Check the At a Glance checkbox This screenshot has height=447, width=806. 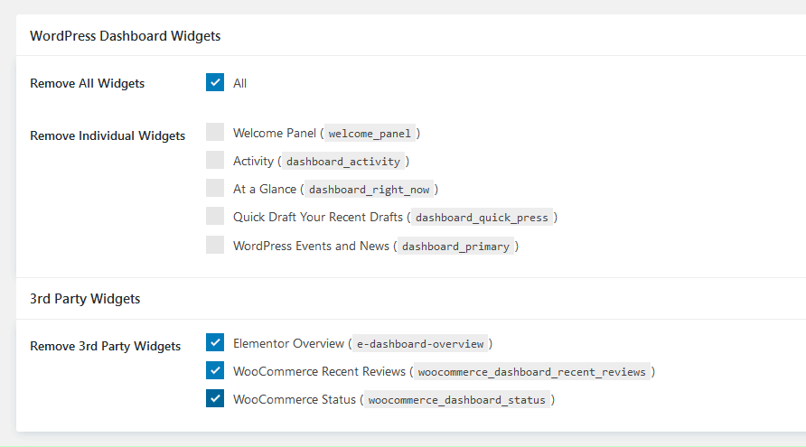215,189
